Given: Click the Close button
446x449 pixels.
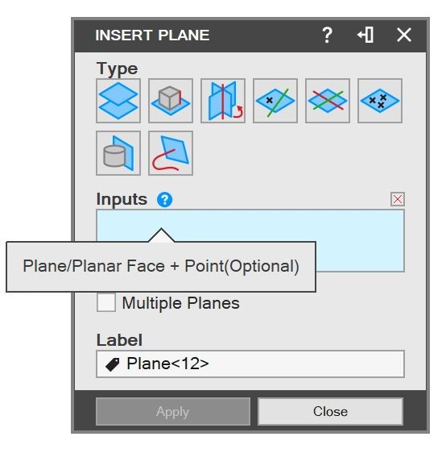Looking at the screenshot, I should tap(331, 411).
